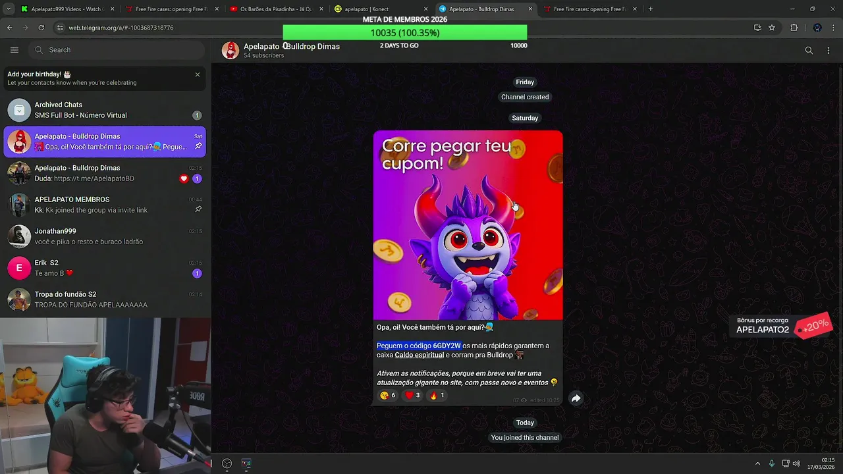Click the pin icon on Bulldrop Dimas chat
Image resolution: width=843 pixels, height=474 pixels.
point(198,146)
